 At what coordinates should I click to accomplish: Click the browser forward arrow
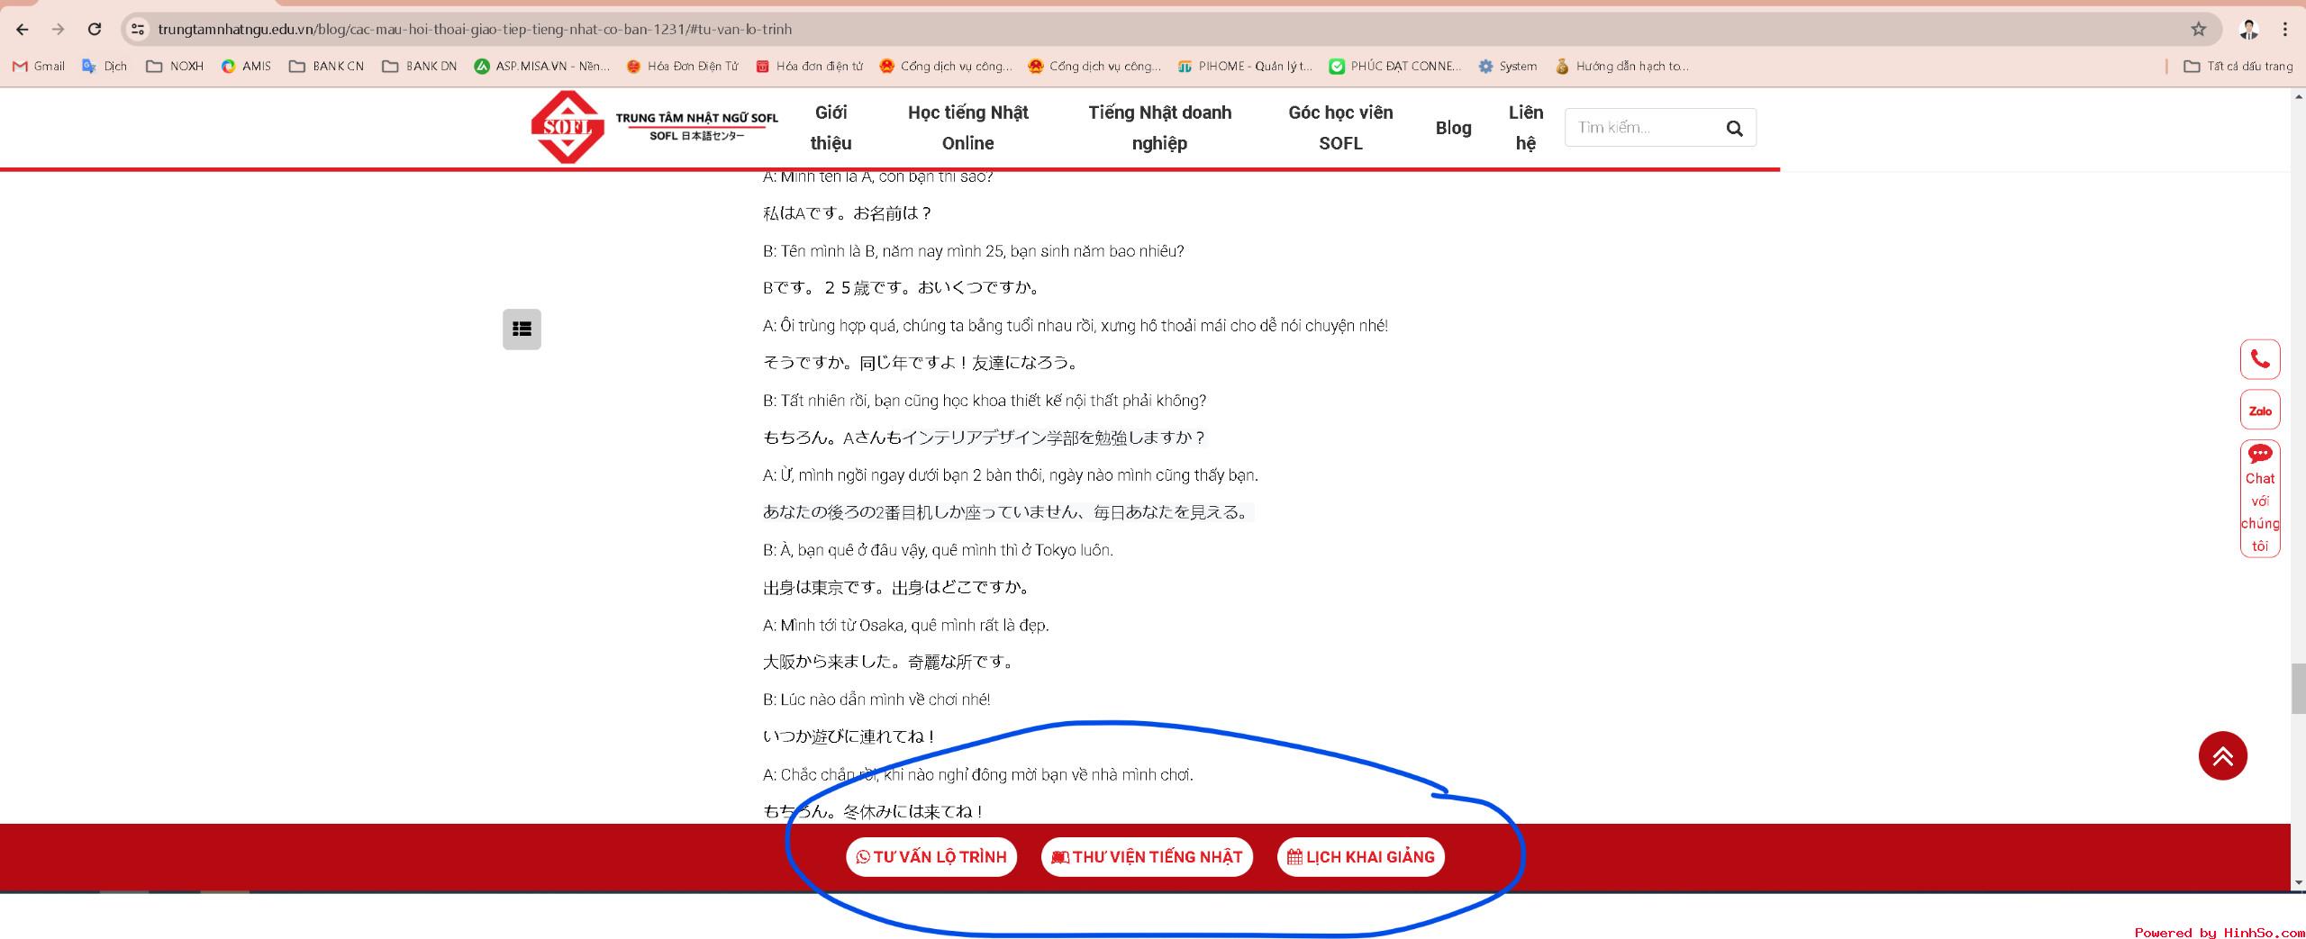(59, 29)
